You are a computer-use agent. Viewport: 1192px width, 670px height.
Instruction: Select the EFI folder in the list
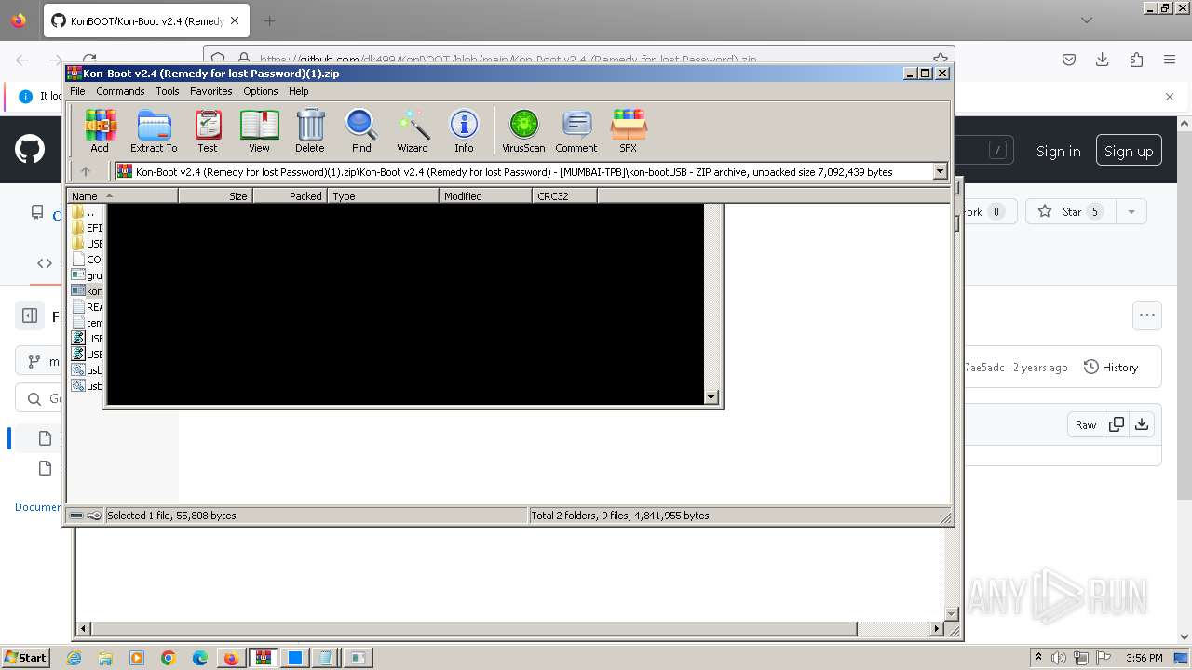[86, 228]
